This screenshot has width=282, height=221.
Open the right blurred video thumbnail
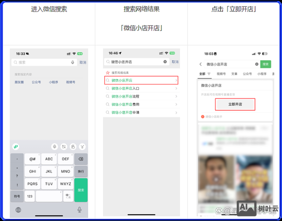click(x=254, y=179)
